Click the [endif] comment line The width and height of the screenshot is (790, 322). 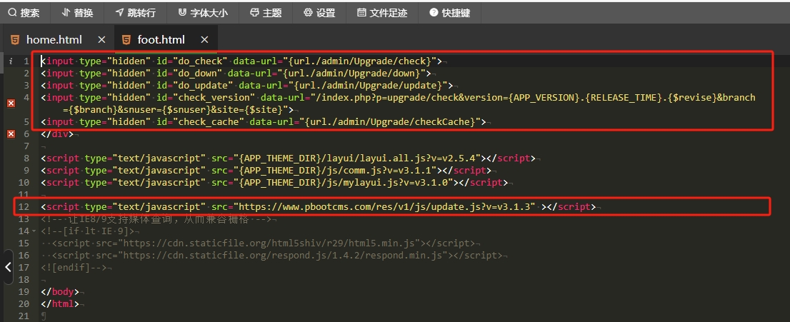(74, 268)
